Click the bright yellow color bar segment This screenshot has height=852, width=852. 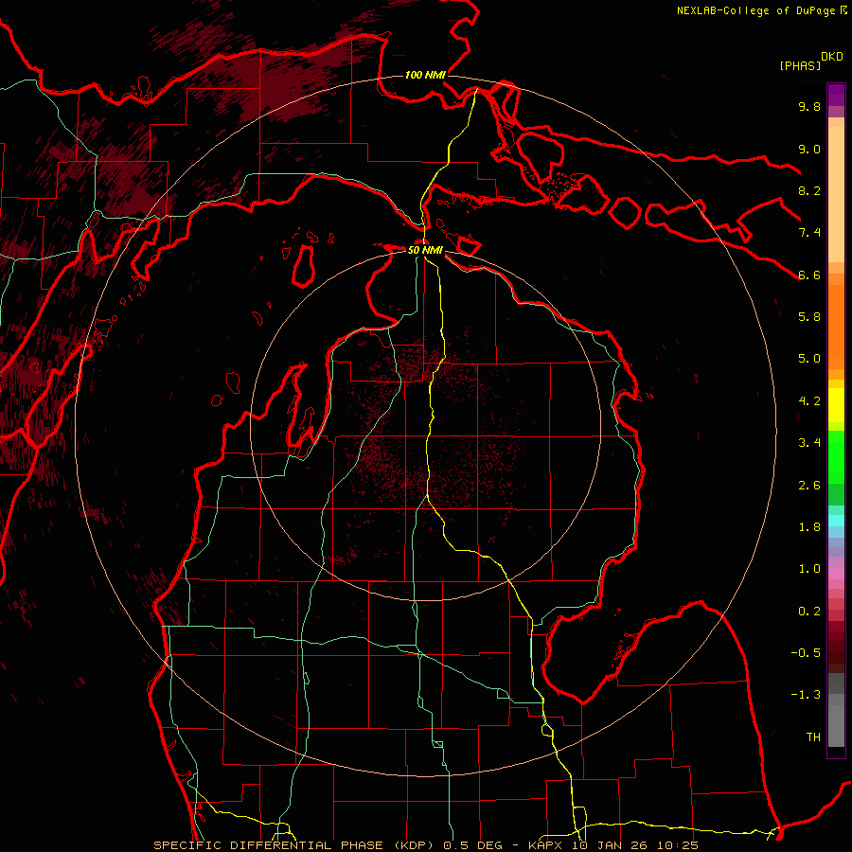coord(836,405)
